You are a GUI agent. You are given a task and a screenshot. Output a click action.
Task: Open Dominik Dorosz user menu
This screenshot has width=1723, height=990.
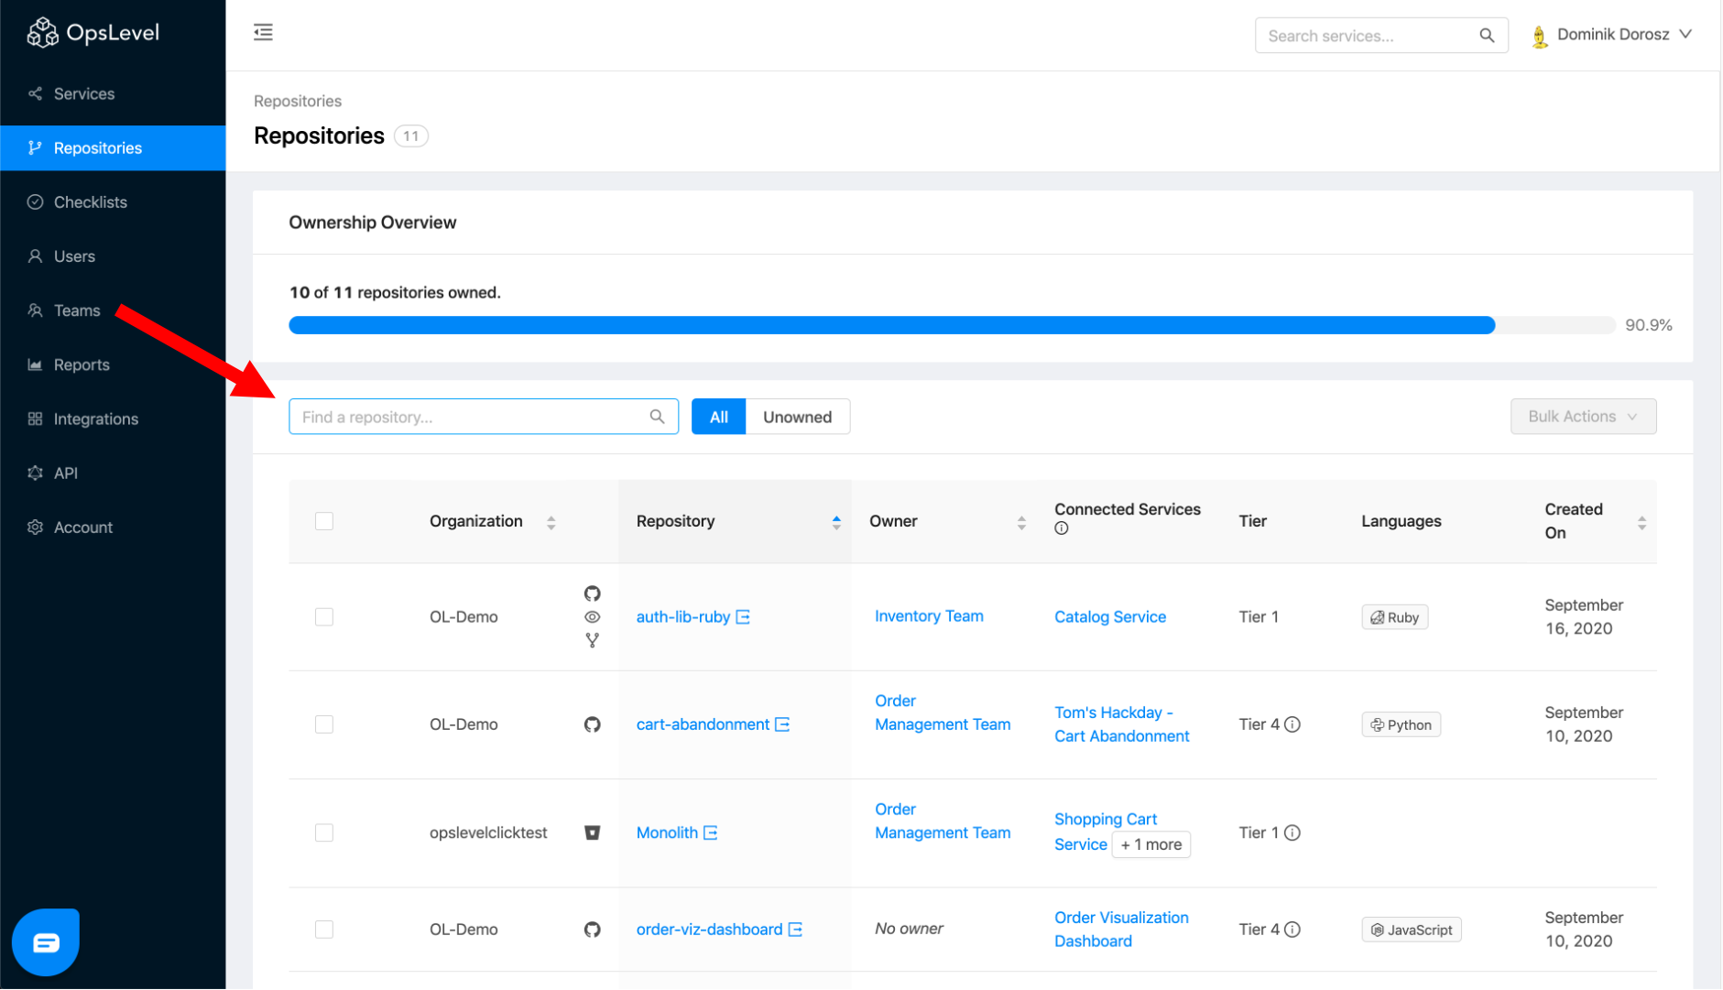(x=1611, y=35)
